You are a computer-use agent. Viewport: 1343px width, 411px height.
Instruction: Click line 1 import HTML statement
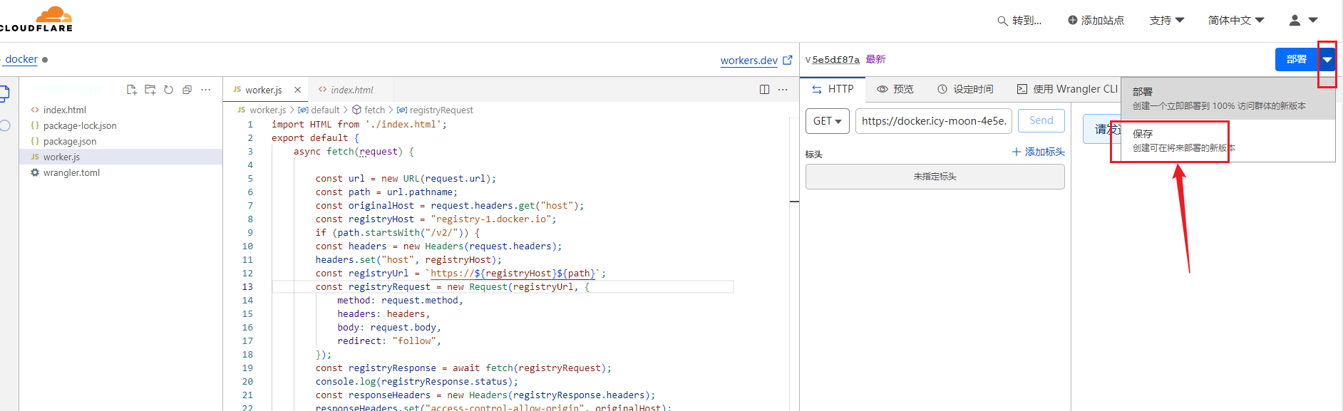pyautogui.click(x=359, y=125)
